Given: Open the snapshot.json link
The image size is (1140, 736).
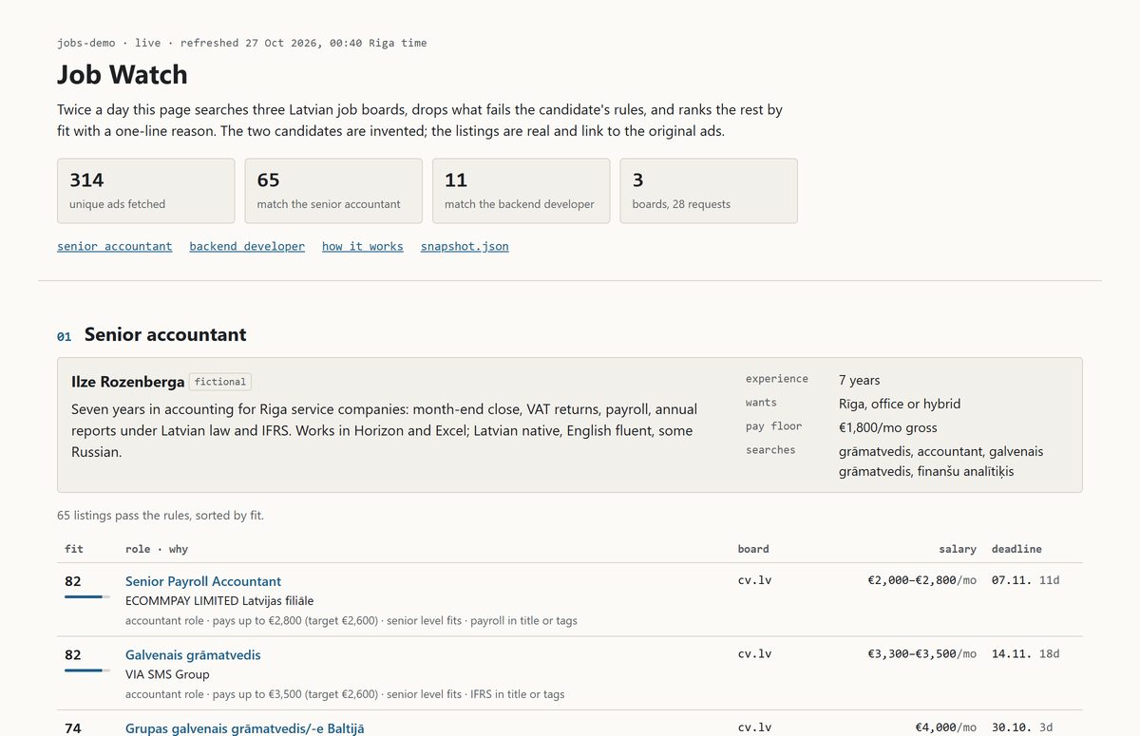Looking at the screenshot, I should click(x=465, y=246).
